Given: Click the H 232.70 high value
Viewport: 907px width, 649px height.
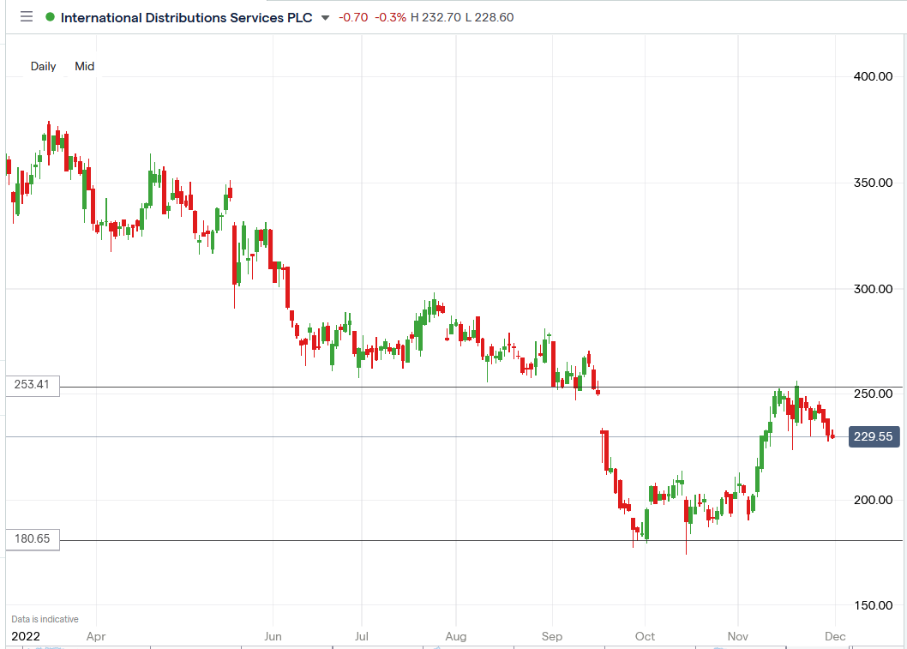Looking at the screenshot, I should [435, 17].
